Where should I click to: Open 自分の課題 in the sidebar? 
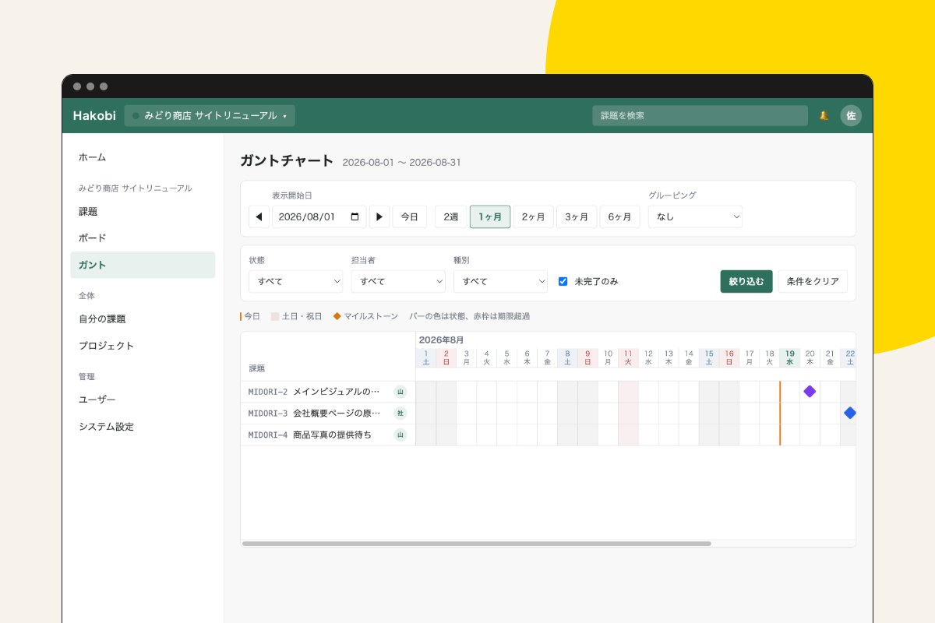(x=143, y=319)
